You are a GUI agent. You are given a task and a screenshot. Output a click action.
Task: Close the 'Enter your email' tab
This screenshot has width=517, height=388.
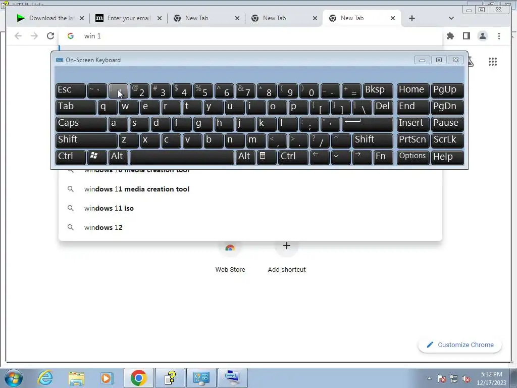click(x=160, y=18)
